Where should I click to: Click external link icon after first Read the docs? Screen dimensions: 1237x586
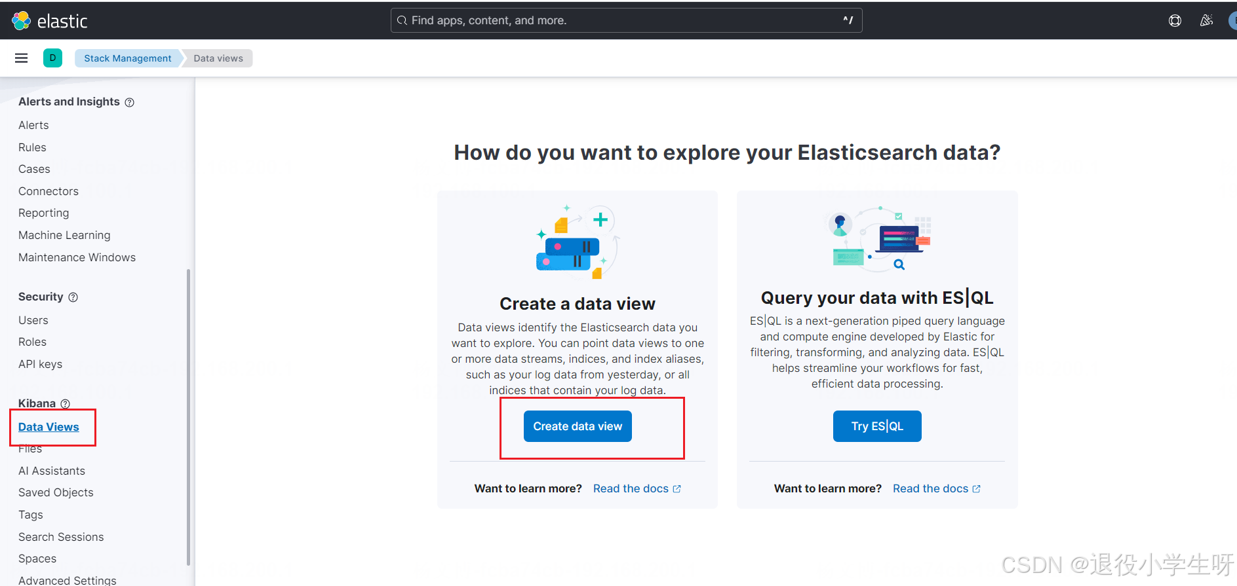[677, 489]
